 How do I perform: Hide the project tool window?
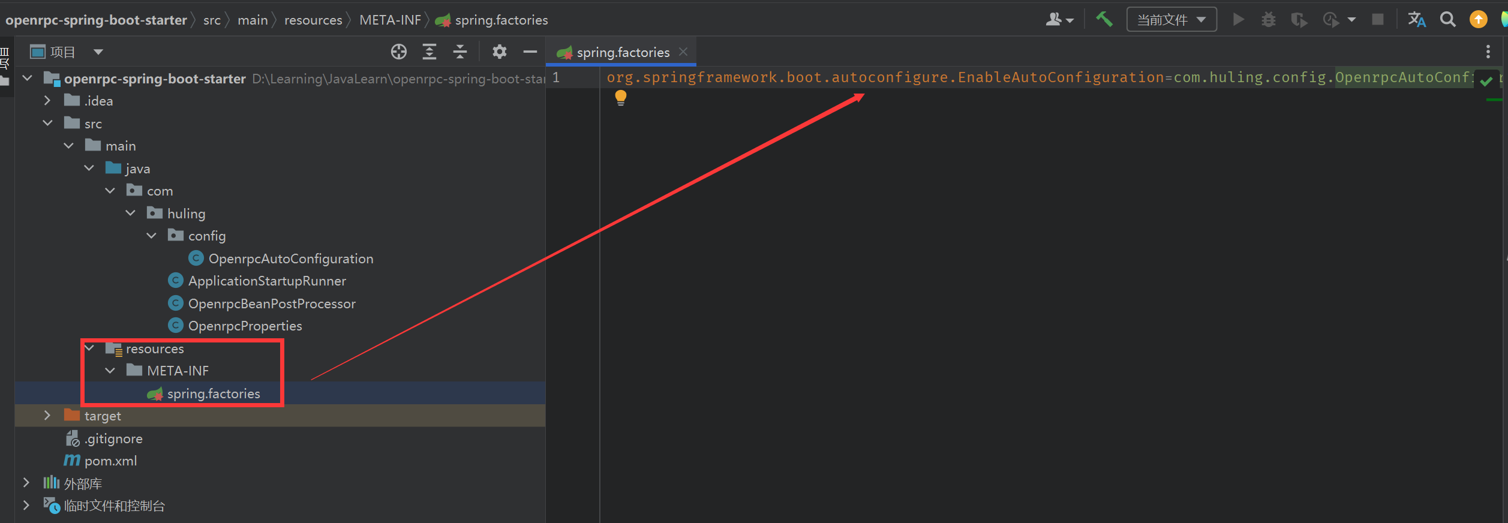pyautogui.click(x=530, y=52)
